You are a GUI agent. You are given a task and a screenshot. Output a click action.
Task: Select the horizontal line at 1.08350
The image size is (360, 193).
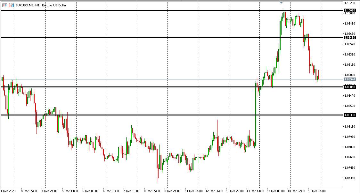click(x=160, y=115)
